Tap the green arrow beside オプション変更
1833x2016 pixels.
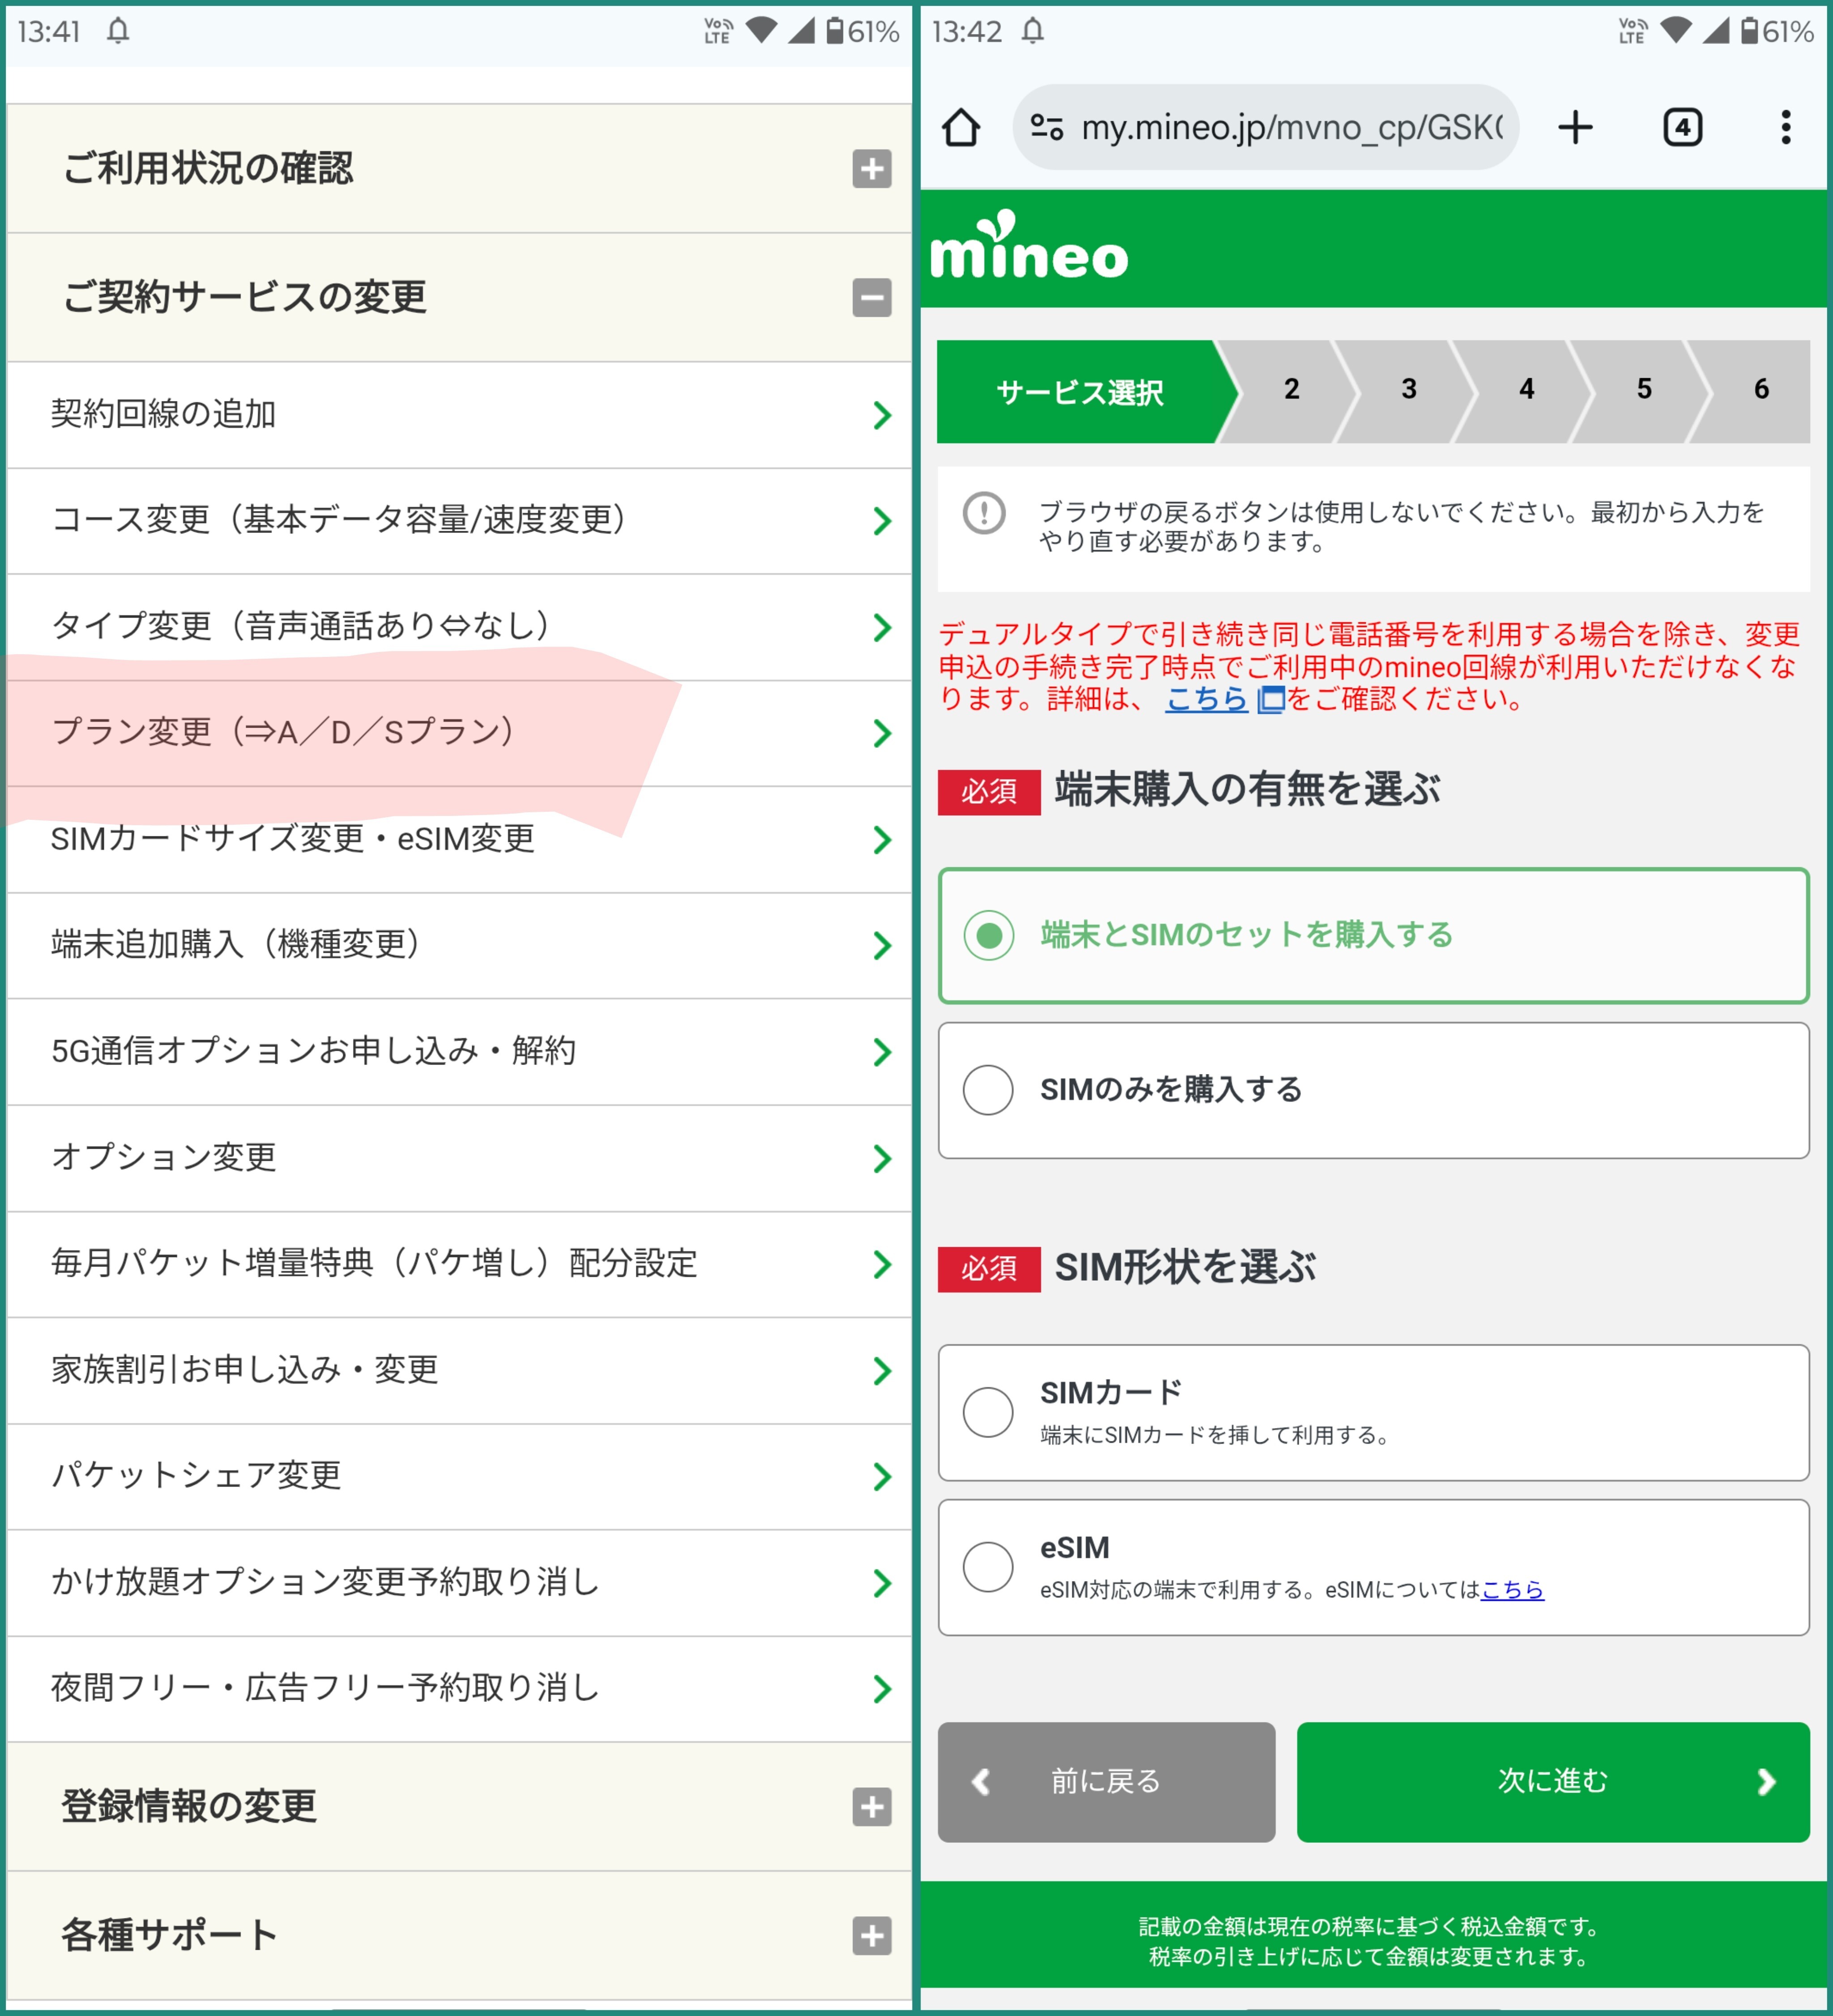[881, 1159]
